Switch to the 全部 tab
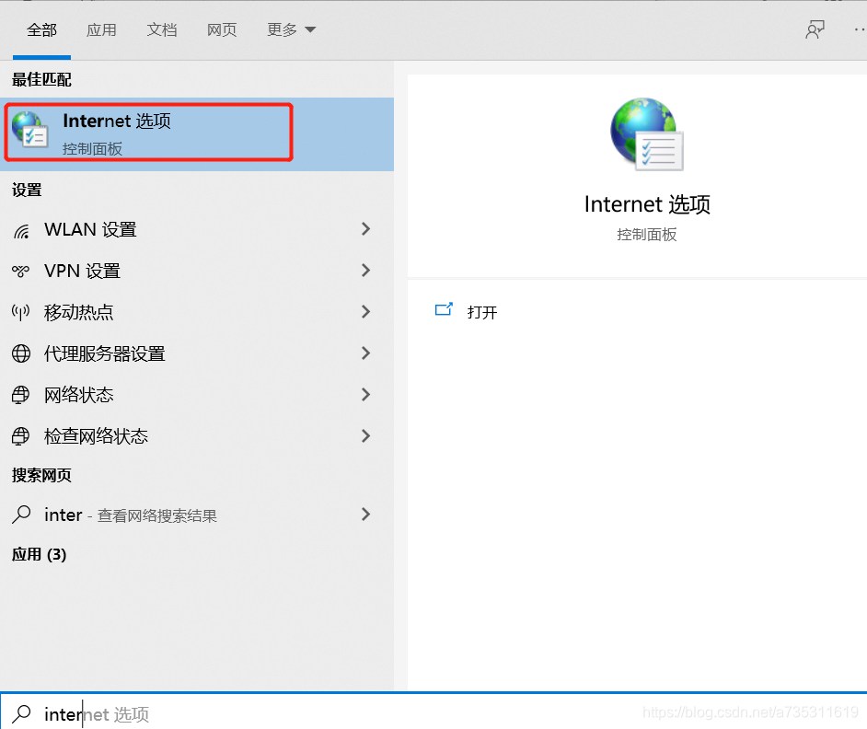Image resolution: width=867 pixels, height=729 pixels. point(41,29)
